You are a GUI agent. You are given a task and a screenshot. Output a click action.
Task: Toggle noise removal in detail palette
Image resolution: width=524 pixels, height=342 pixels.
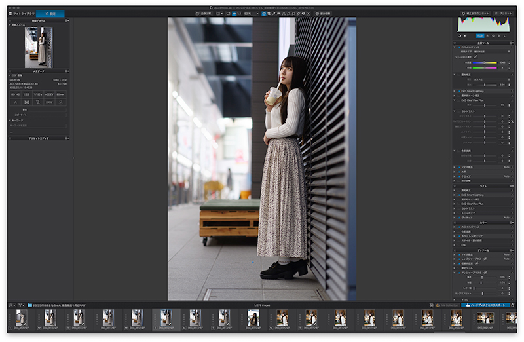[459, 254]
